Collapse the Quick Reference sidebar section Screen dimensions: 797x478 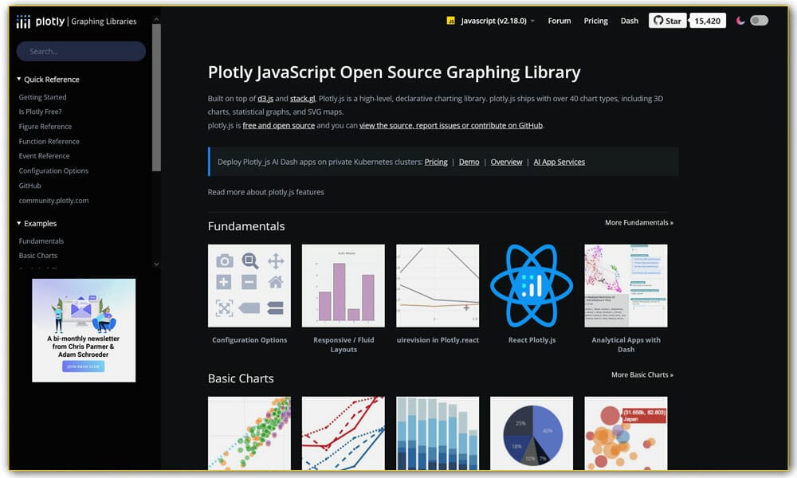point(20,79)
